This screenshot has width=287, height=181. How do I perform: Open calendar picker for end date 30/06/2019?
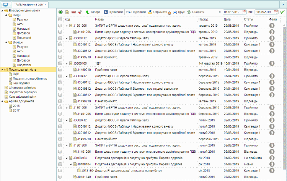pos(276,12)
